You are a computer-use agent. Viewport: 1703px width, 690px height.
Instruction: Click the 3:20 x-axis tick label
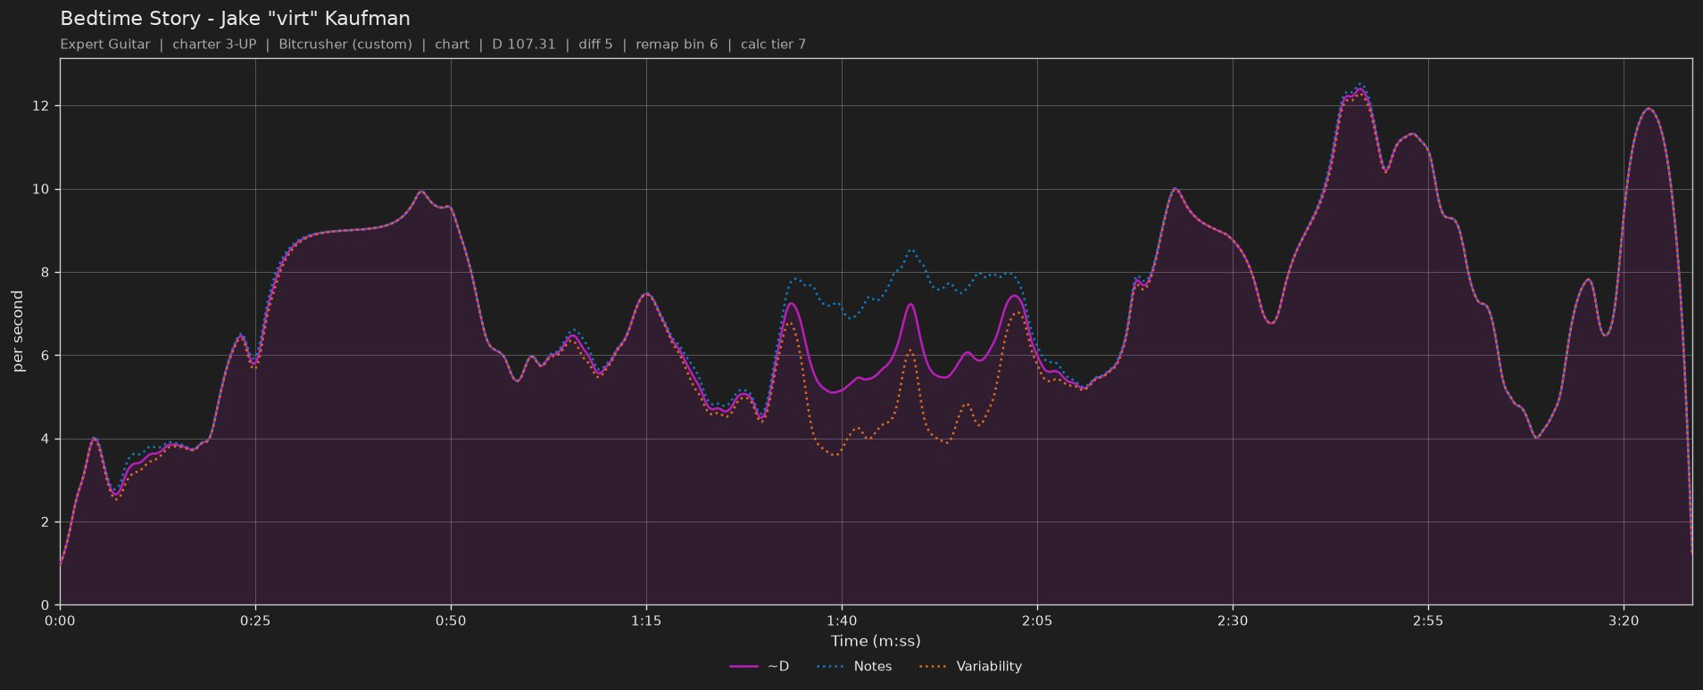[1624, 620]
